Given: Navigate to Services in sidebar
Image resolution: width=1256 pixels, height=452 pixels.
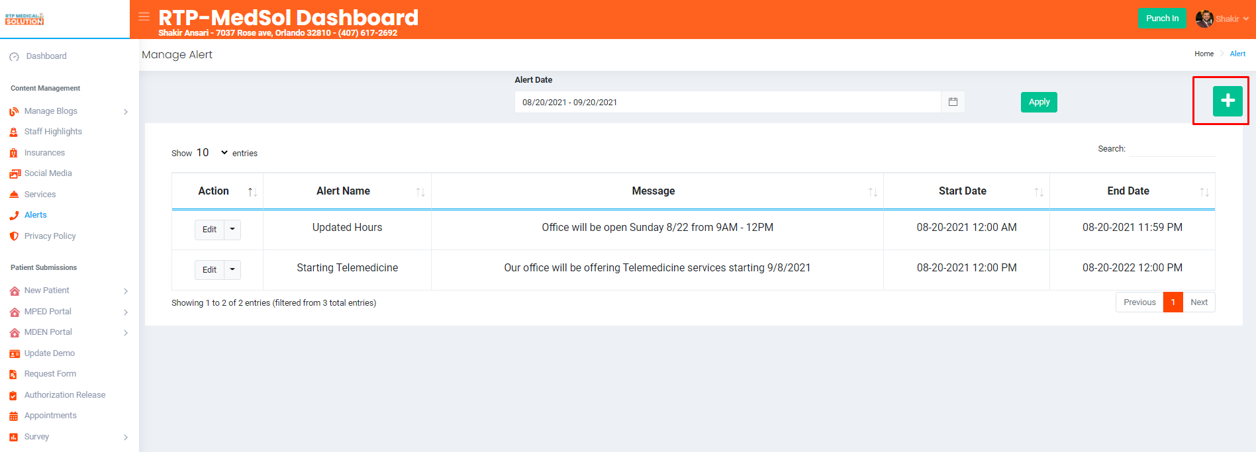Looking at the screenshot, I should point(40,195).
